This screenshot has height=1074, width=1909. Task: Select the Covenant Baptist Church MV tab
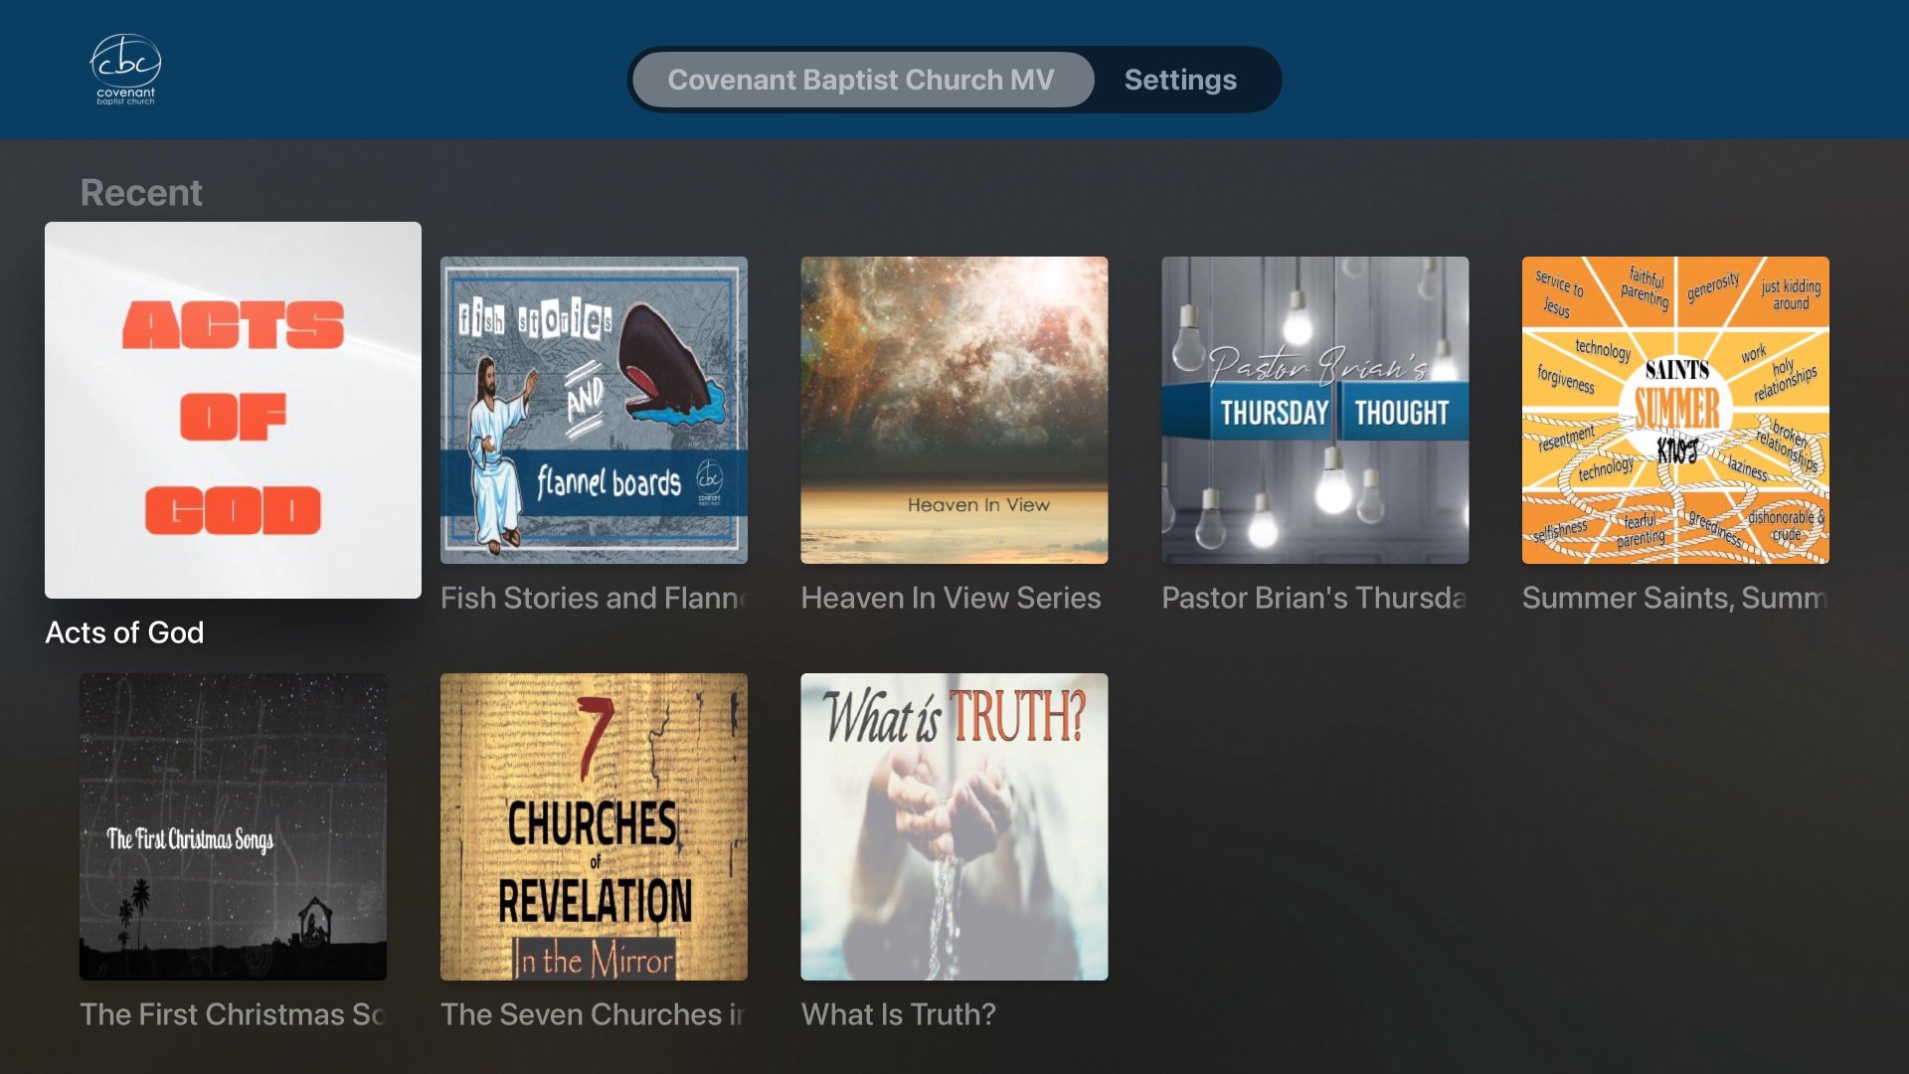pos(862,80)
